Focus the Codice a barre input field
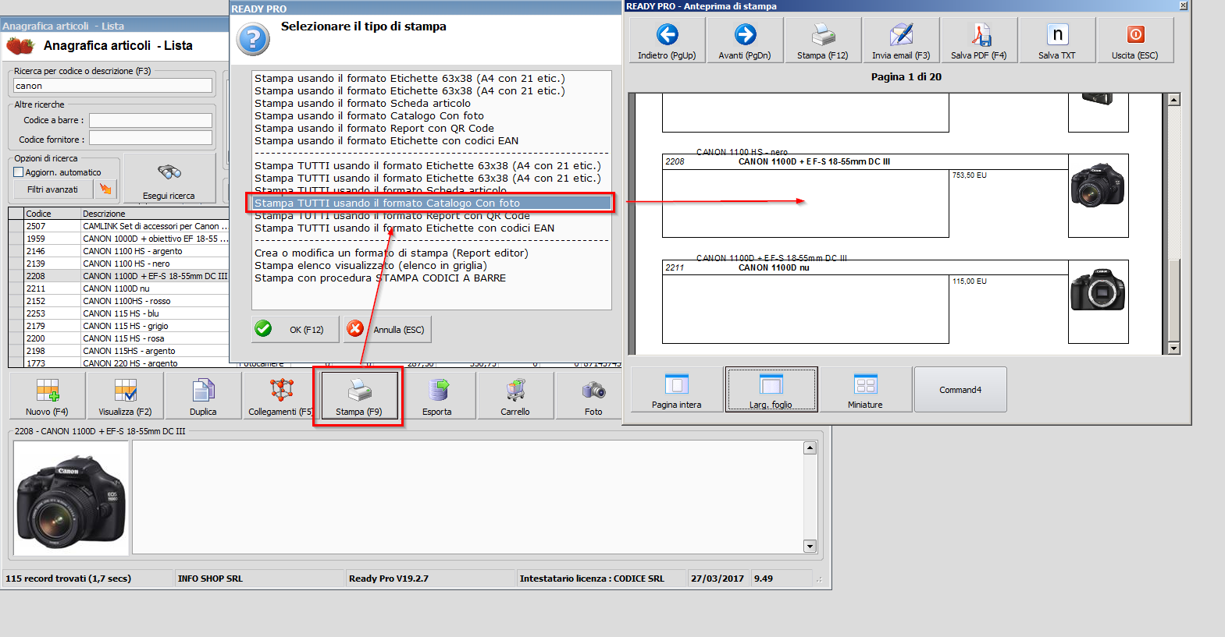The height and width of the screenshot is (637, 1225). pos(151,120)
